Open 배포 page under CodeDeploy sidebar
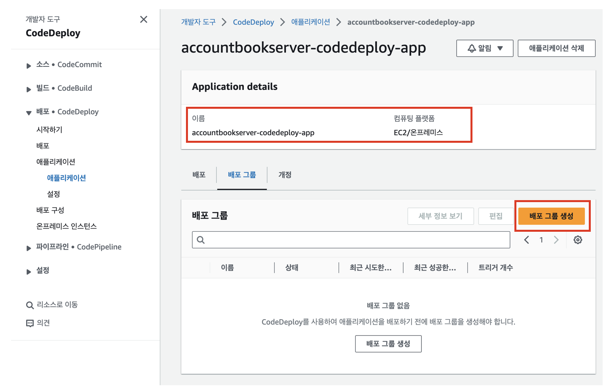607x386 pixels. pyautogui.click(x=43, y=146)
